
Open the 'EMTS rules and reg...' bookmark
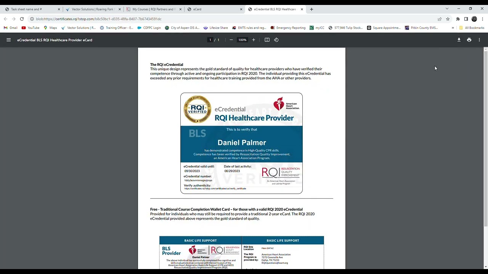point(249,28)
